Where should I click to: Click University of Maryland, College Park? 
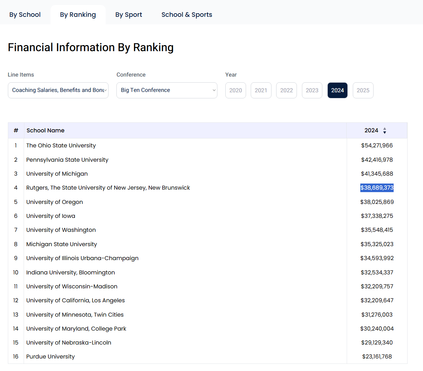click(x=76, y=329)
